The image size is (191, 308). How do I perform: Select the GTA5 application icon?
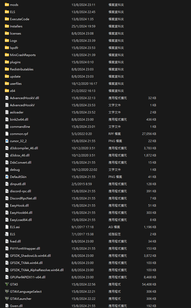[7, 284]
